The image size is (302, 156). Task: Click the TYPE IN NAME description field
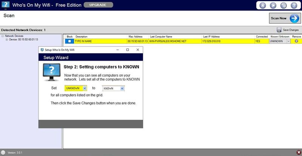coord(100,41)
